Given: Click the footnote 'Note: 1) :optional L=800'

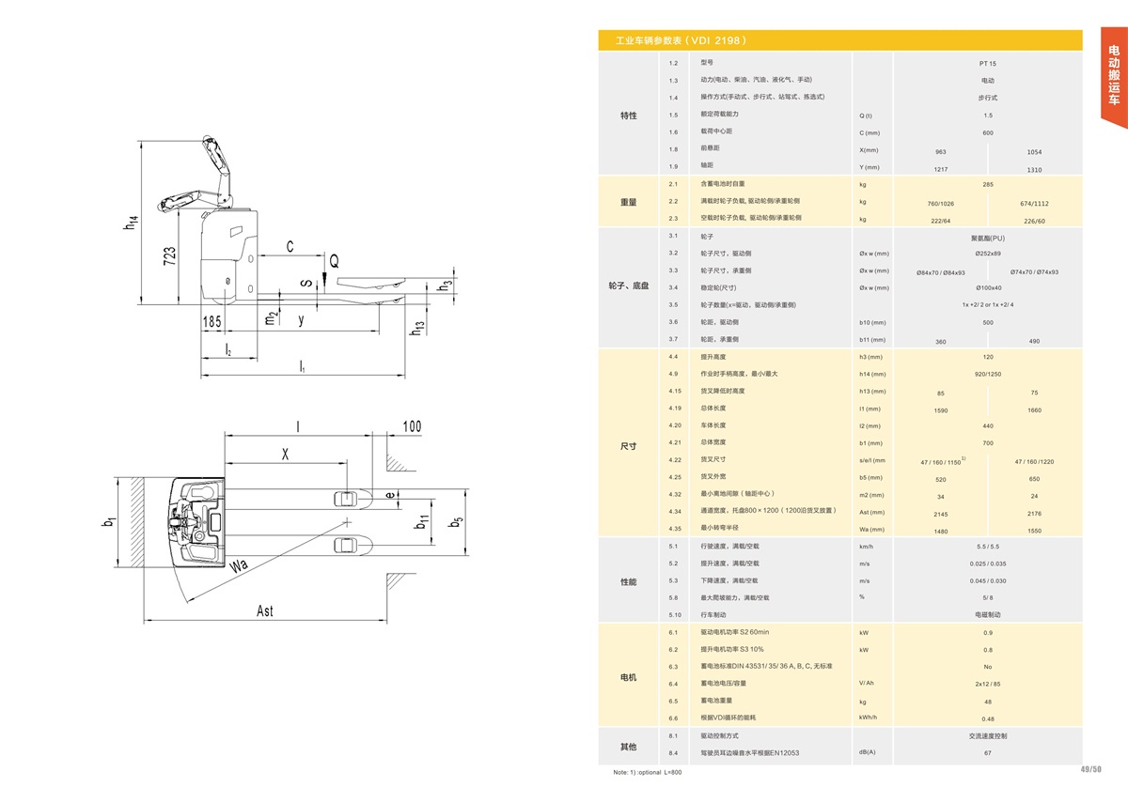Looking at the screenshot, I should pyautogui.click(x=647, y=772).
